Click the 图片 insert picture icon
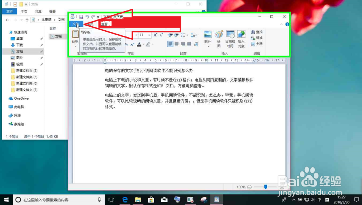Screen dimensions: 362x205 point(208,35)
